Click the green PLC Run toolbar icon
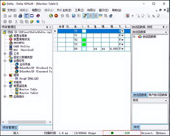The width and height of the screenshot is (170, 136). (x=51, y=16)
